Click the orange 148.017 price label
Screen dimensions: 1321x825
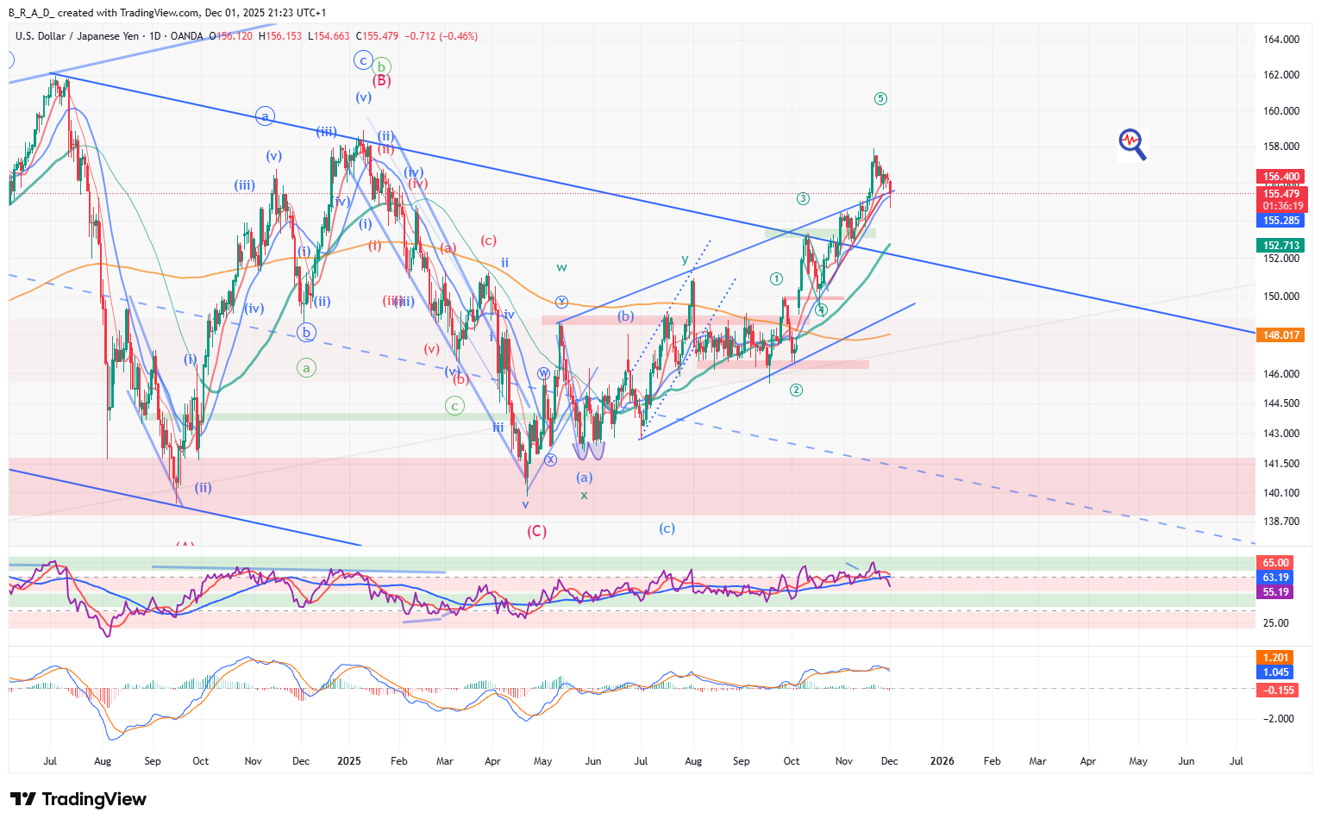pos(1280,335)
